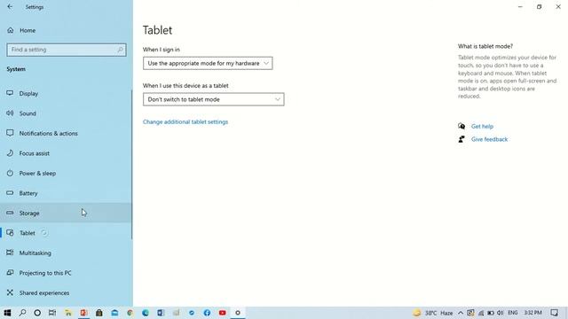Viewport: 568px width, 319px height.
Task: Click the Get help link
Action: (482, 126)
